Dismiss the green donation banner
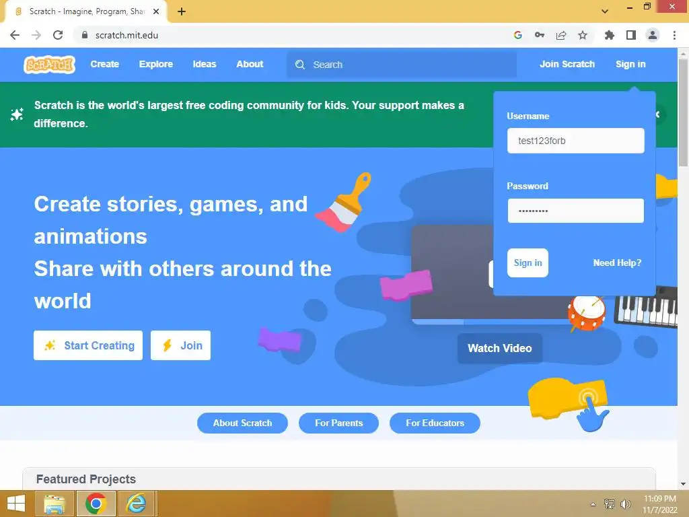 click(658, 114)
